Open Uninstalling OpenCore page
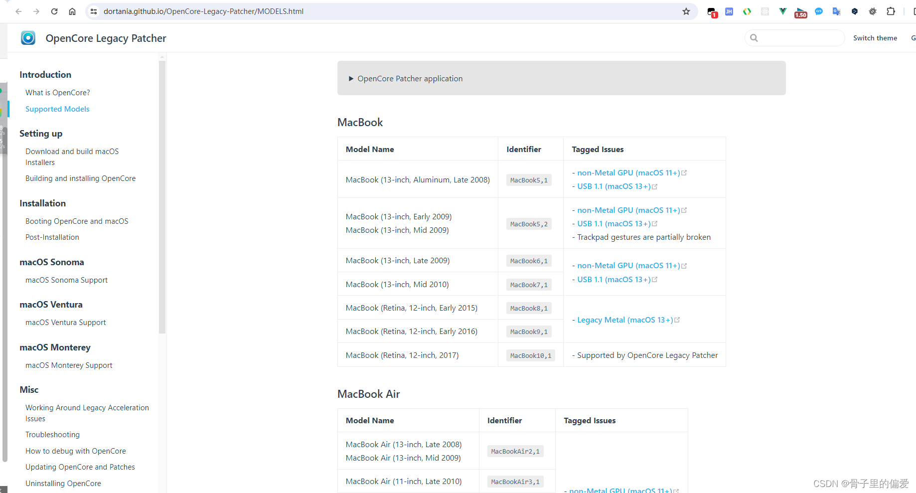Viewport: 916px width, 493px height. click(63, 484)
